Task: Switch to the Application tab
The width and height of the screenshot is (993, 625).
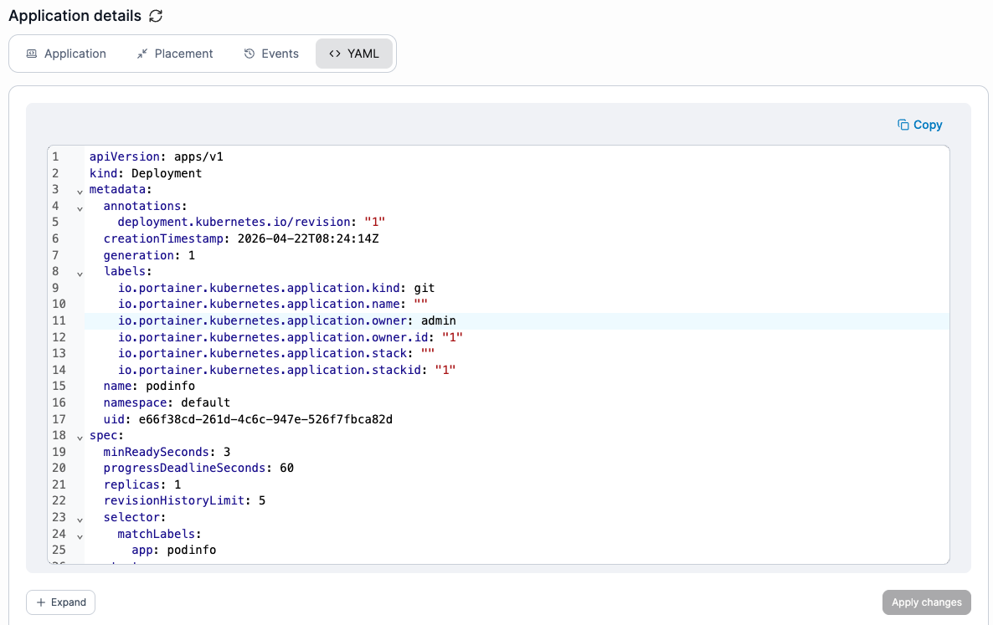Action: point(66,54)
